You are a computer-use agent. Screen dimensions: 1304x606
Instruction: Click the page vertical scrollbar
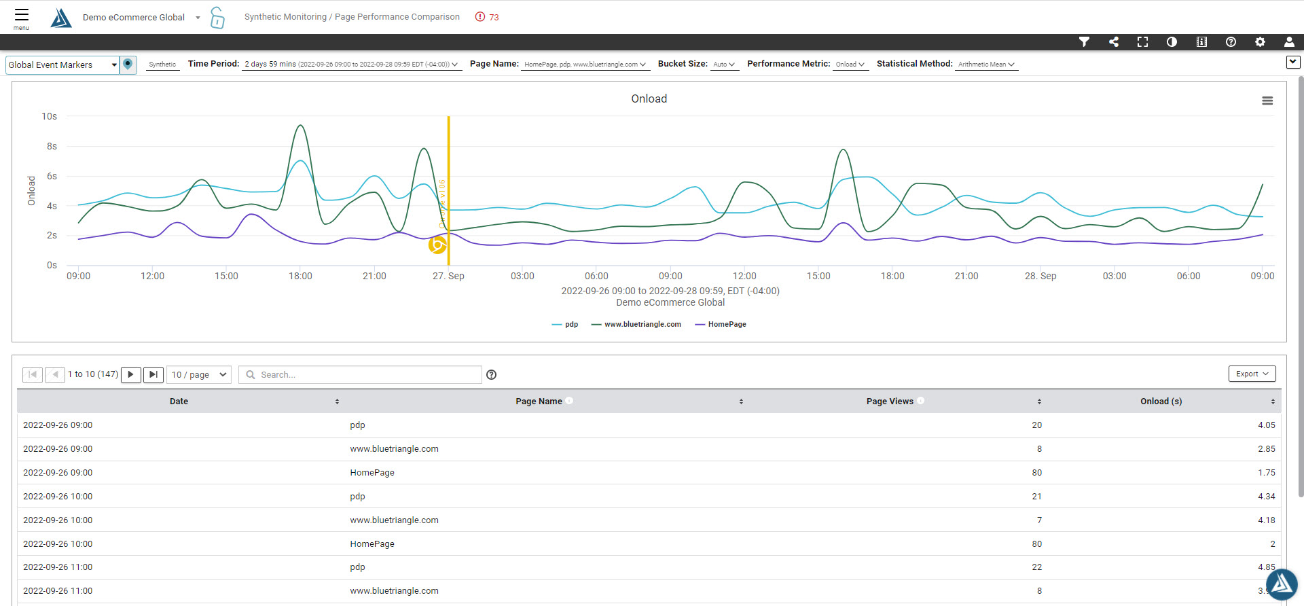pos(1300,285)
